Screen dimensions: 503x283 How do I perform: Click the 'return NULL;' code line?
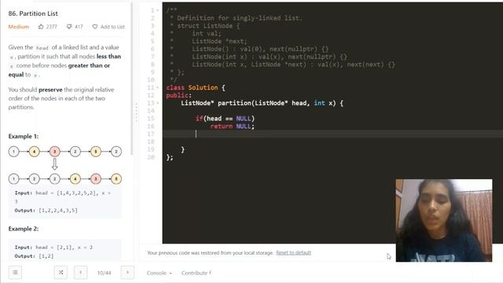click(233, 127)
